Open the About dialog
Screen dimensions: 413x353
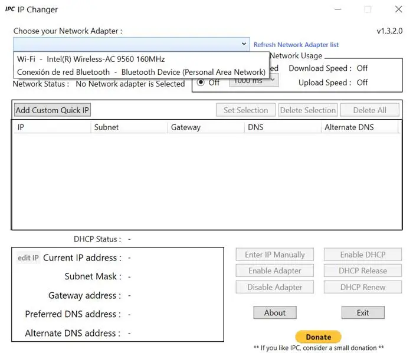[275, 312]
